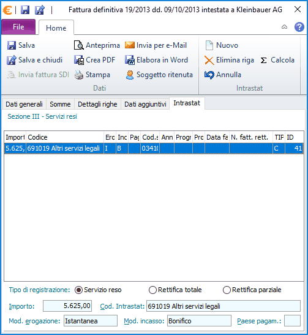Click Elimina riga red X icon
This screenshot has width=308, height=335.
209,60
